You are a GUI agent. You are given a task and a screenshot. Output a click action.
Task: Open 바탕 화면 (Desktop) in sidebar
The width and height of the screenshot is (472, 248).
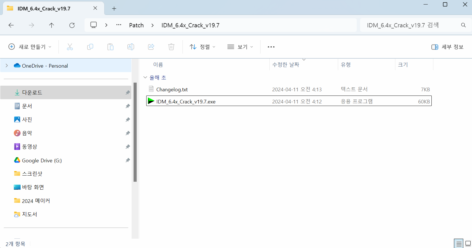coord(66,187)
